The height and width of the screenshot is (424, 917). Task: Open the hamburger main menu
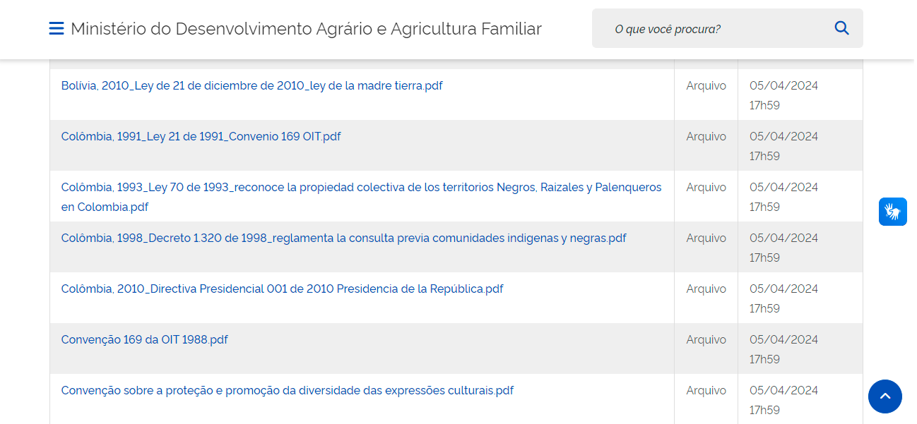pos(57,29)
